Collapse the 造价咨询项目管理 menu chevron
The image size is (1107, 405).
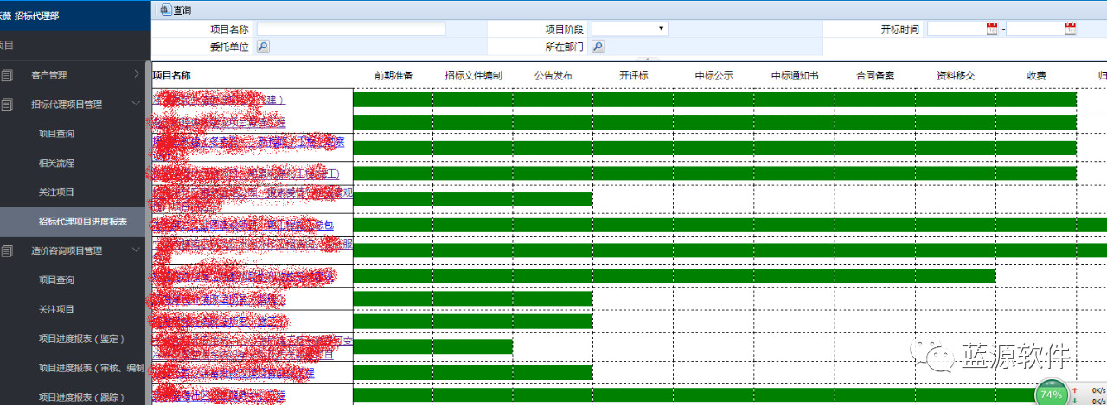137,250
